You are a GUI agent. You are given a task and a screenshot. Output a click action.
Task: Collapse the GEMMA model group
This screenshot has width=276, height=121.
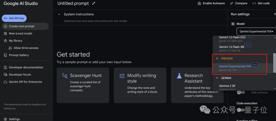click(x=217, y=78)
